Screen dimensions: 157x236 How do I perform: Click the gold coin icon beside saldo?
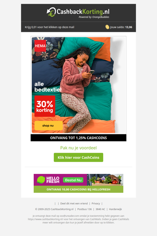tap(107, 27)
